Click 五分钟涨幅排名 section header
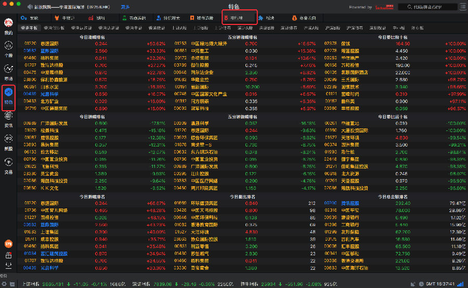468x288 pixels. (x=242, y=37)
